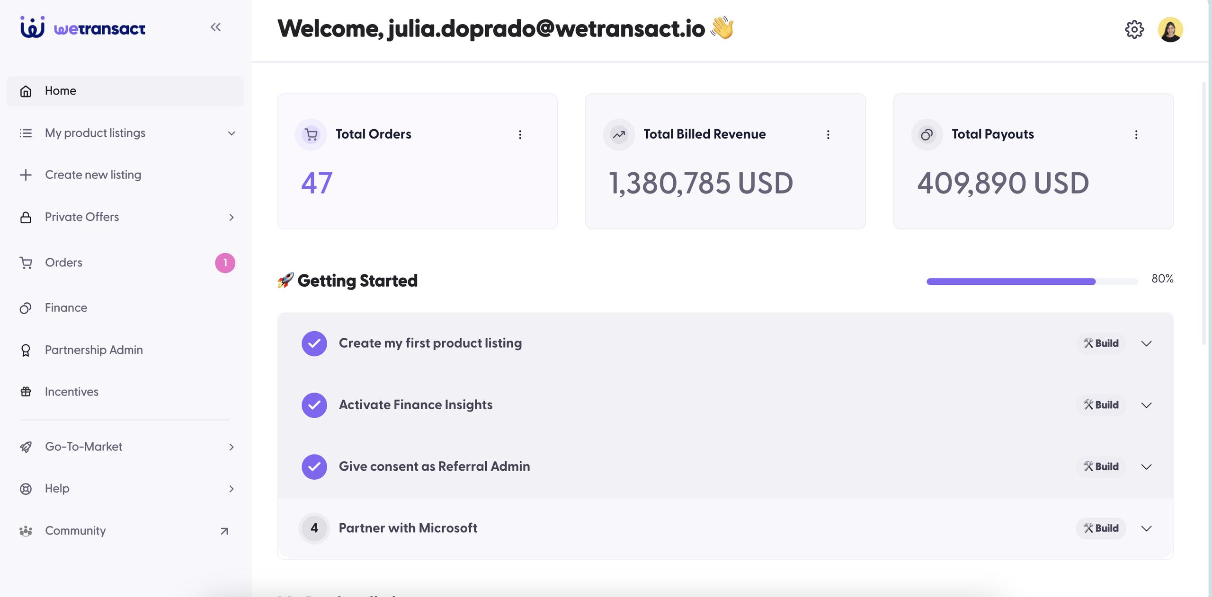Toggle checkmark for Create my first product listing
This screenshot has height=597, width=1212.
point(314,343)
